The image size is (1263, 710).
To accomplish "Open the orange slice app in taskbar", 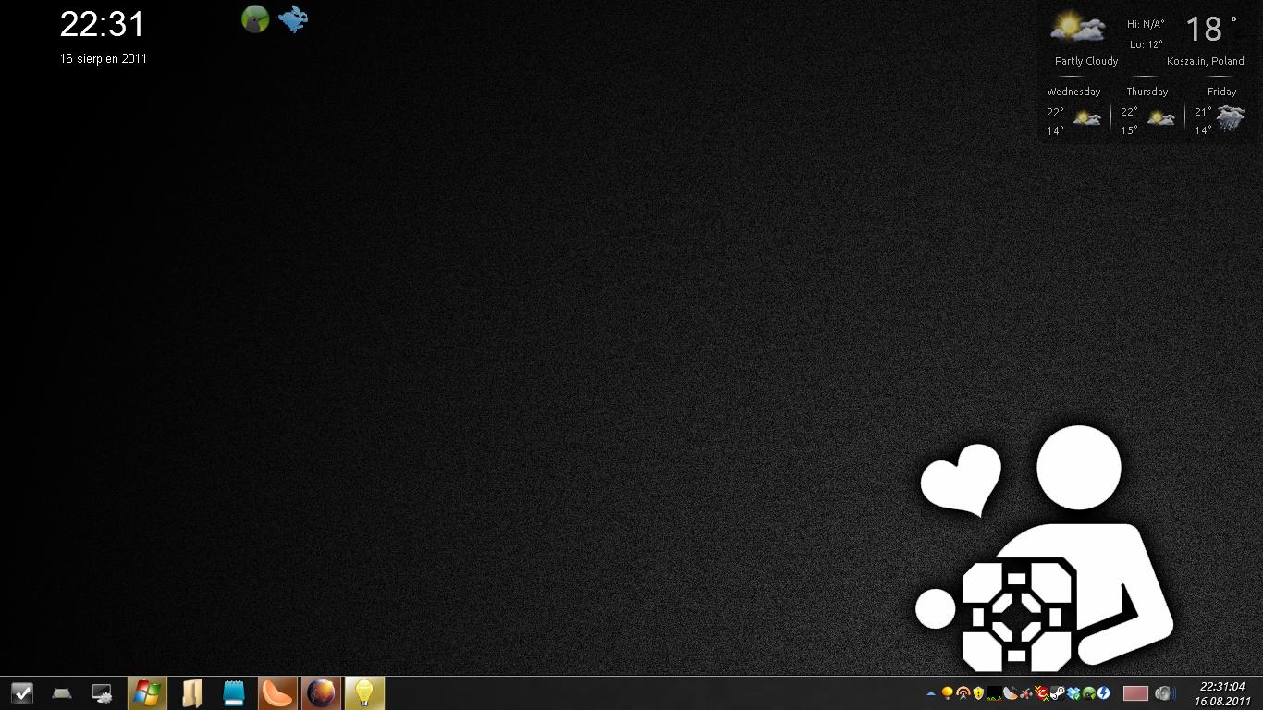I will 277,693.
